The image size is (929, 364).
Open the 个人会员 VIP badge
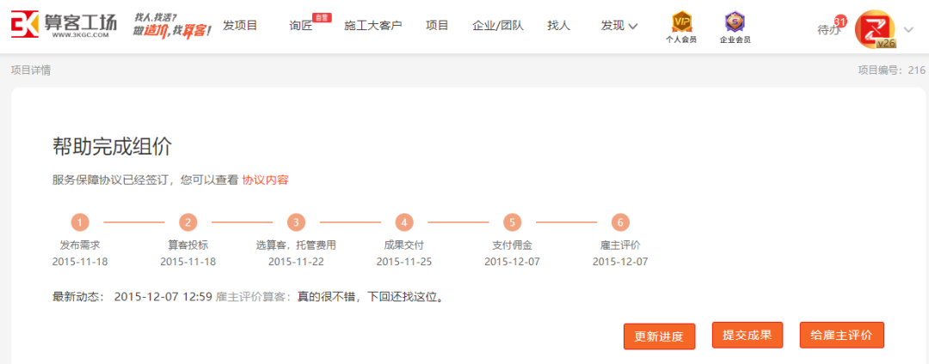pos(681,22)
